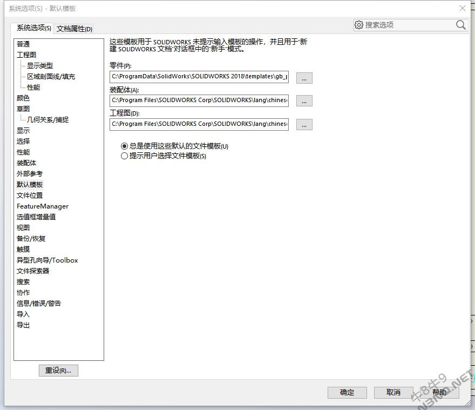The width and height of the screenshot is (475, 410).
Task: Click the 取消 button
Action: tap(393, 392)
